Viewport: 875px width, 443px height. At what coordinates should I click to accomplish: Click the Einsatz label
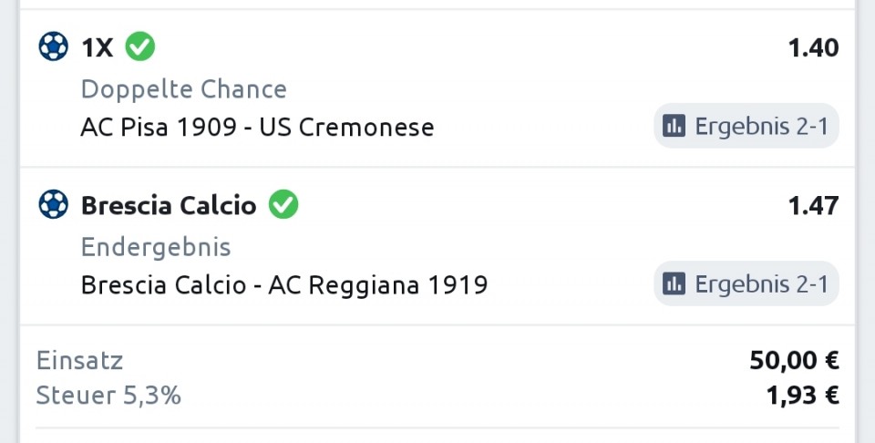(x=79, y=360)
